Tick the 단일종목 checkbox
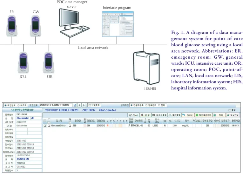This screenshot has width=243, height=174. pos(90,105)
